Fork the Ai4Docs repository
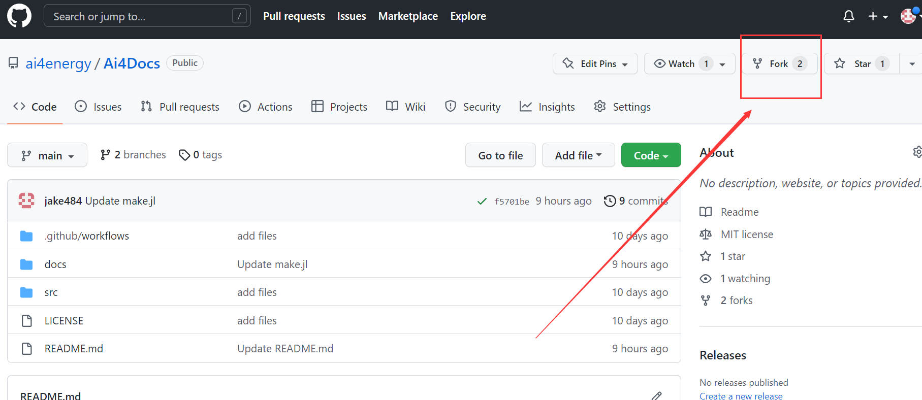 [779, 64]
